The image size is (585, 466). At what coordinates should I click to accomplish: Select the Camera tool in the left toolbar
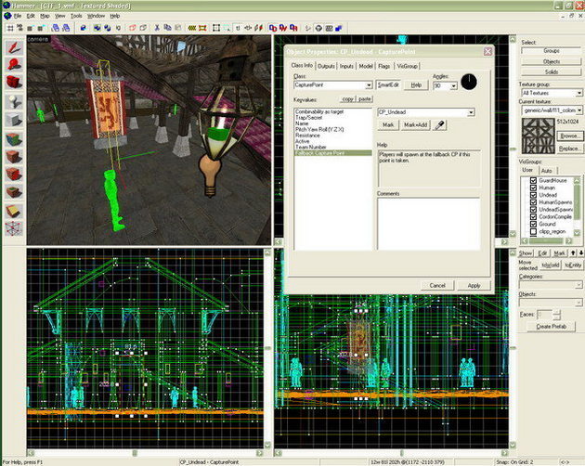point(14,82)
